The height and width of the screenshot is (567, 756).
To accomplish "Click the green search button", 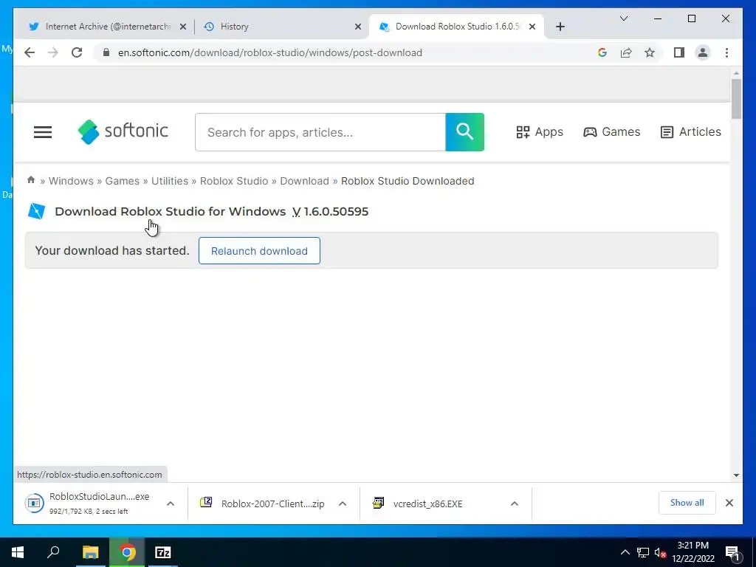I will click(x=465, y=132).
